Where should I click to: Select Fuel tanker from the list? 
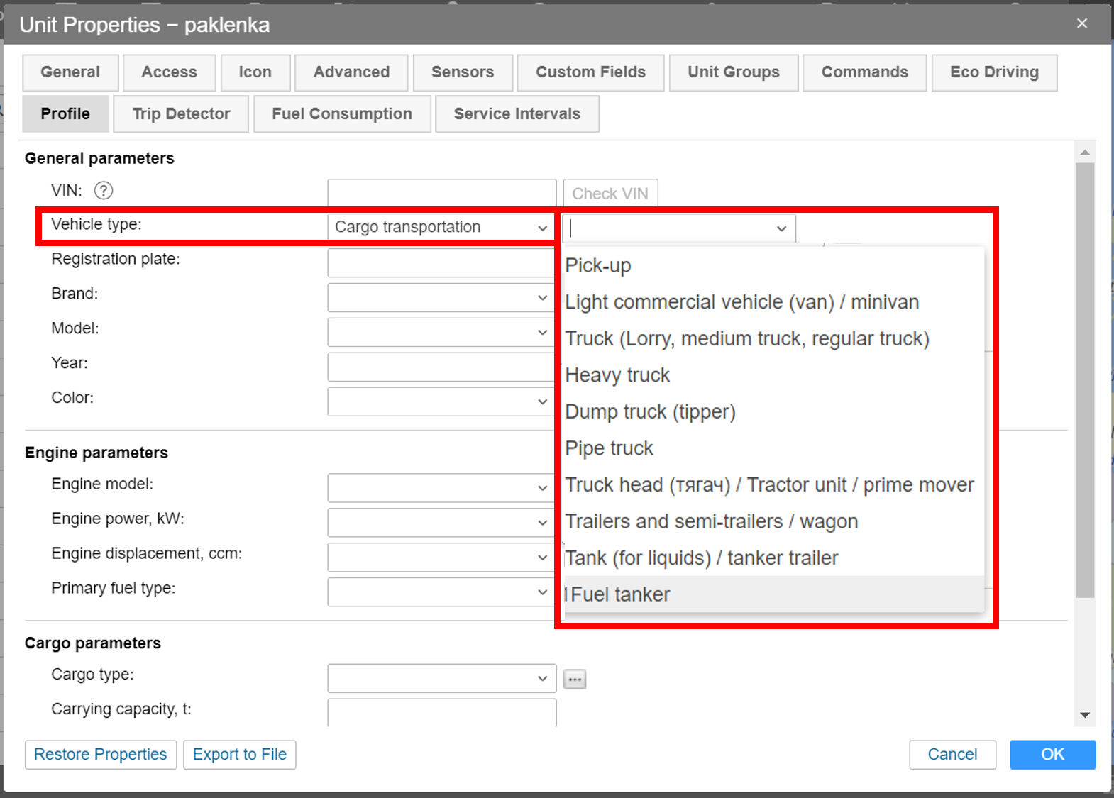click(x=620, y=594)
